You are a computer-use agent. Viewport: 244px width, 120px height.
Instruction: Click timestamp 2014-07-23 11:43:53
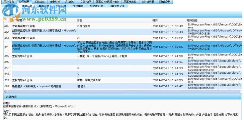[x=168, y=80]
